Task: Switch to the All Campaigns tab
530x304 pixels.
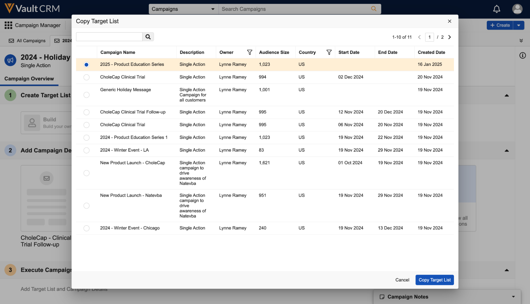Action: point(27,41)
